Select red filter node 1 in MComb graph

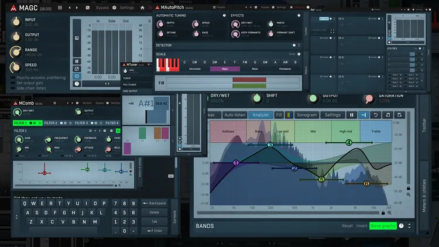44,173
